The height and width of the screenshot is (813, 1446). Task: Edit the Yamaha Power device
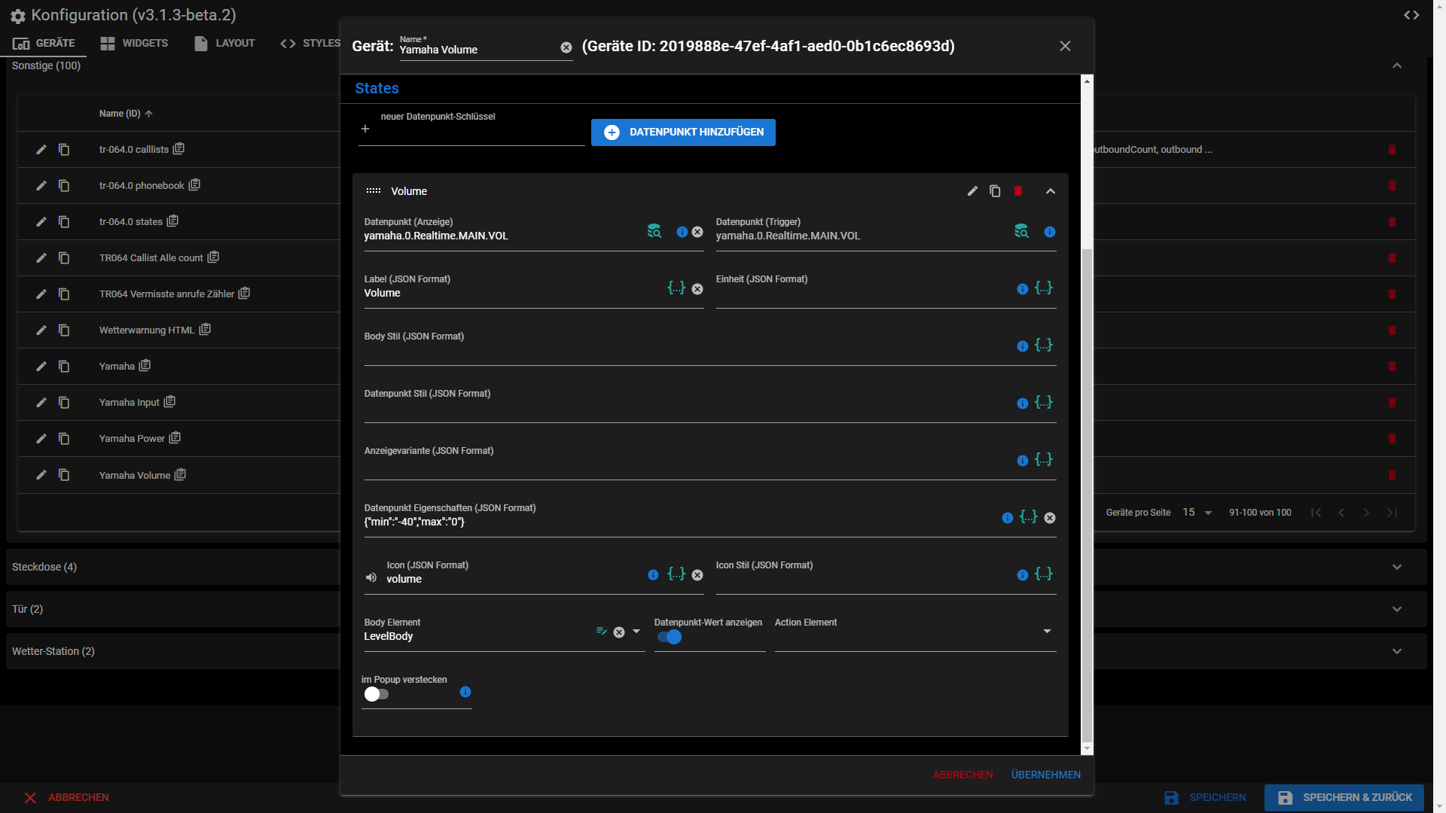(41, 439)
